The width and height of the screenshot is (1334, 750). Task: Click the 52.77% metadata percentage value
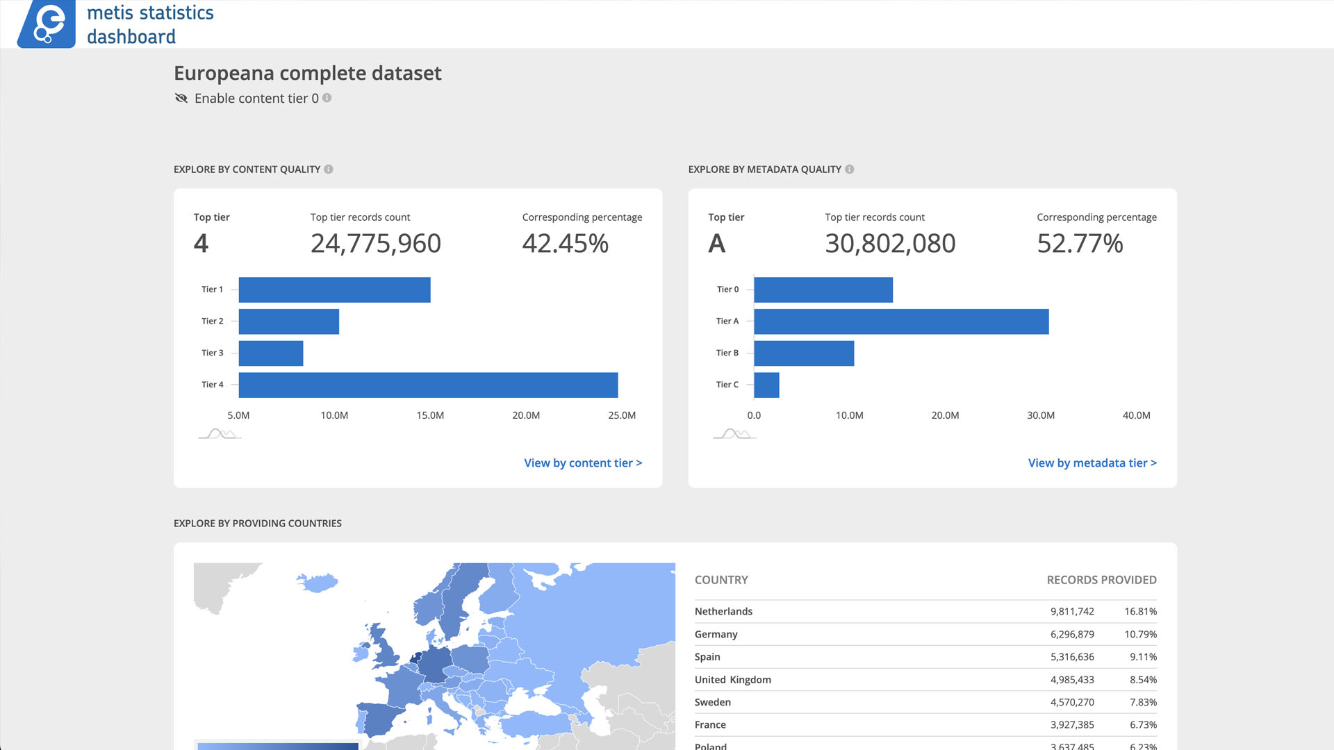point(1080,243)
